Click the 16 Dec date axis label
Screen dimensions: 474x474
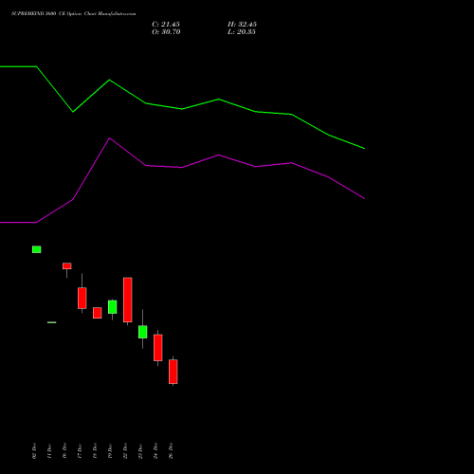(x=64, y=451)
